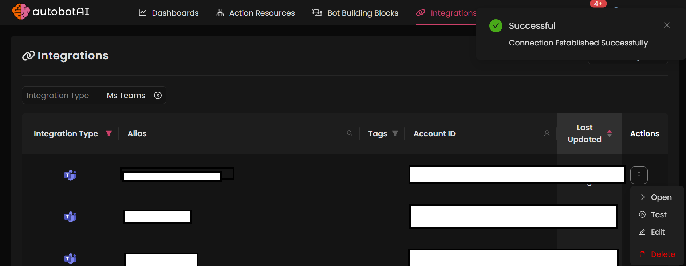Open the Dashboards tab
This screenshot has width=686, height=266.
[x=169, y=13]
